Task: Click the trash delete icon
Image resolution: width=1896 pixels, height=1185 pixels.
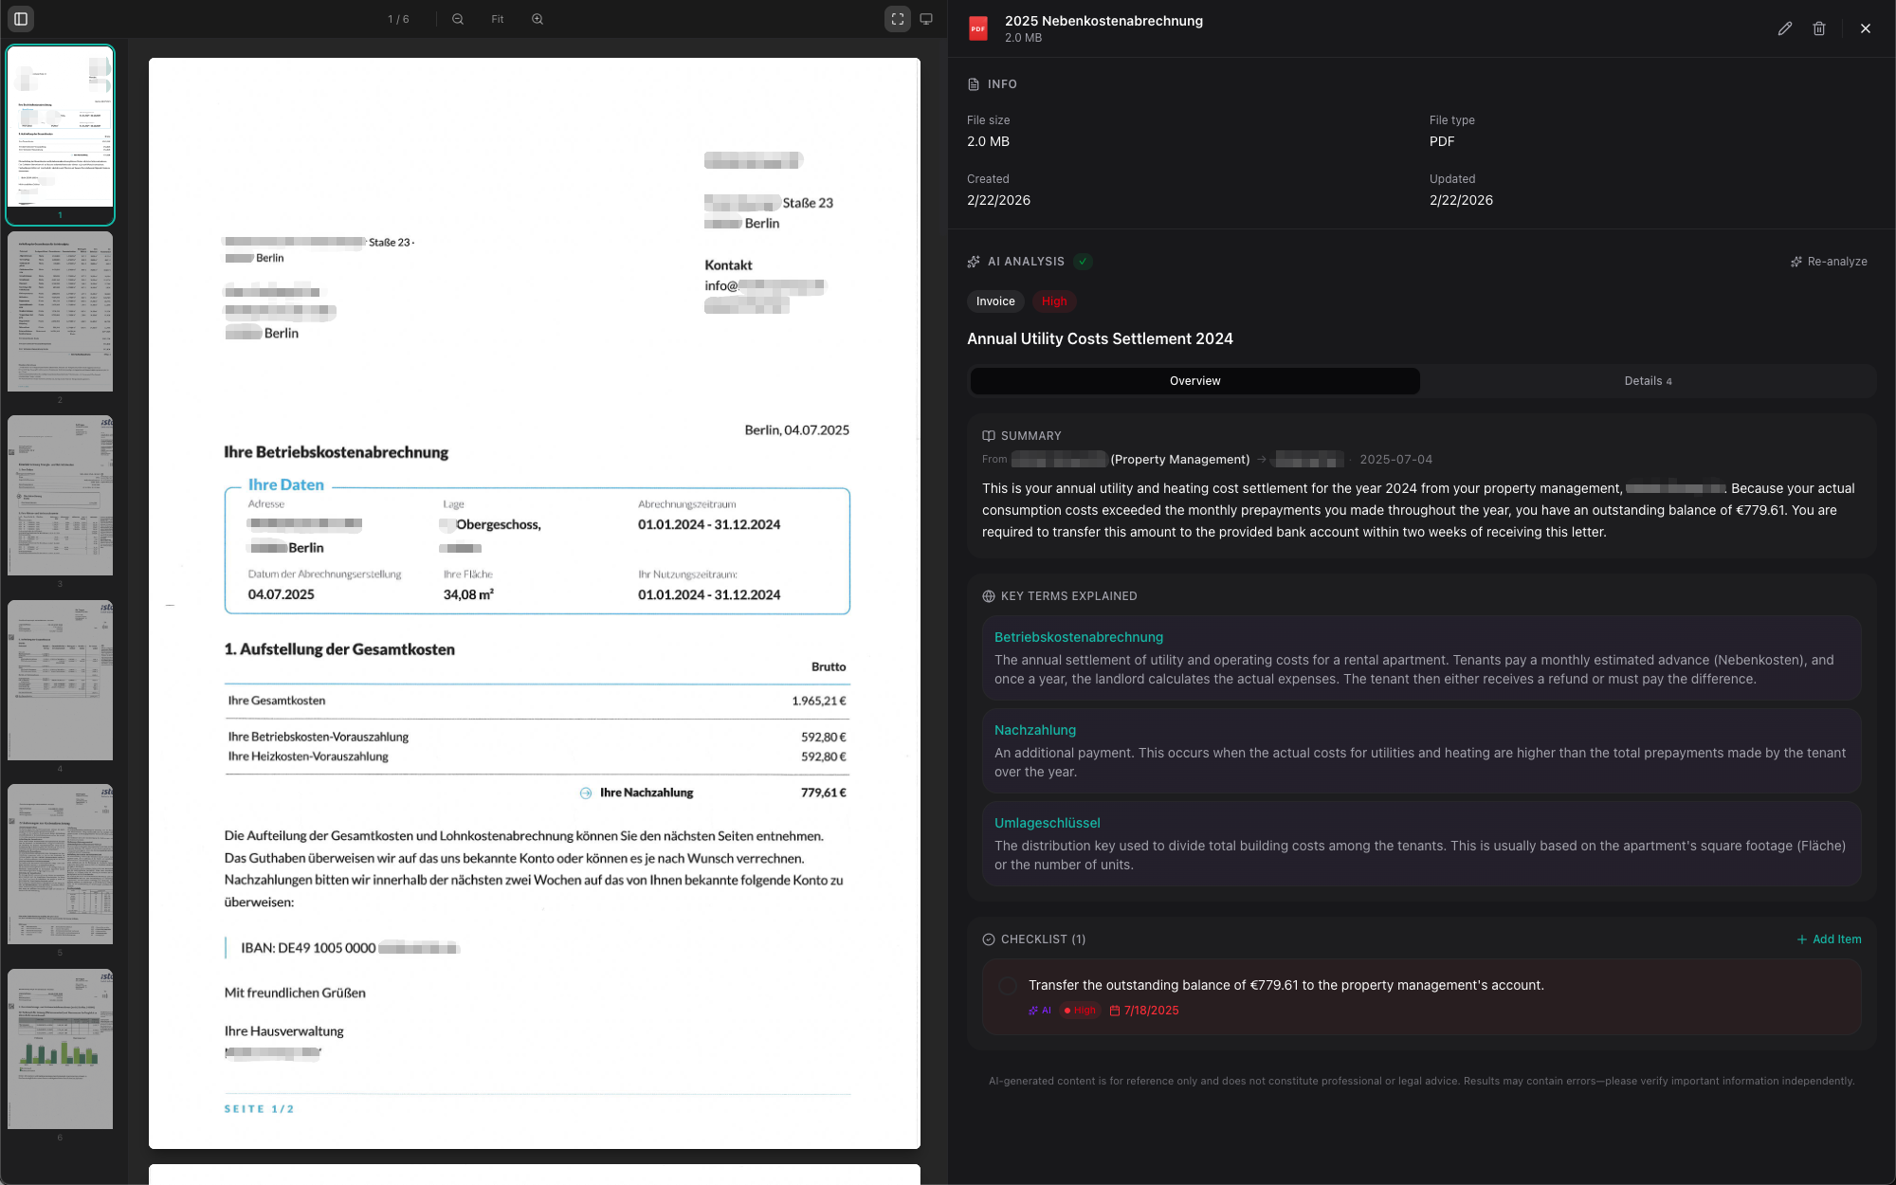Action: (1818, 28)
